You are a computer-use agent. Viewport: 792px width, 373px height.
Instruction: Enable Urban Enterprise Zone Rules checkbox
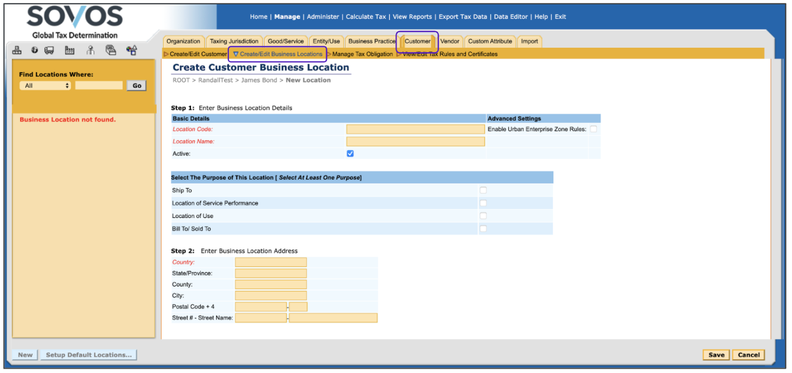(x=593, y=129)
